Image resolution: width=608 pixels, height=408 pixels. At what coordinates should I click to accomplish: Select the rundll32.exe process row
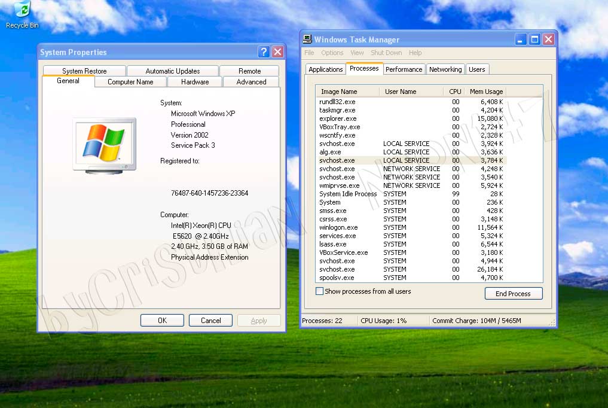click(411, 102)
